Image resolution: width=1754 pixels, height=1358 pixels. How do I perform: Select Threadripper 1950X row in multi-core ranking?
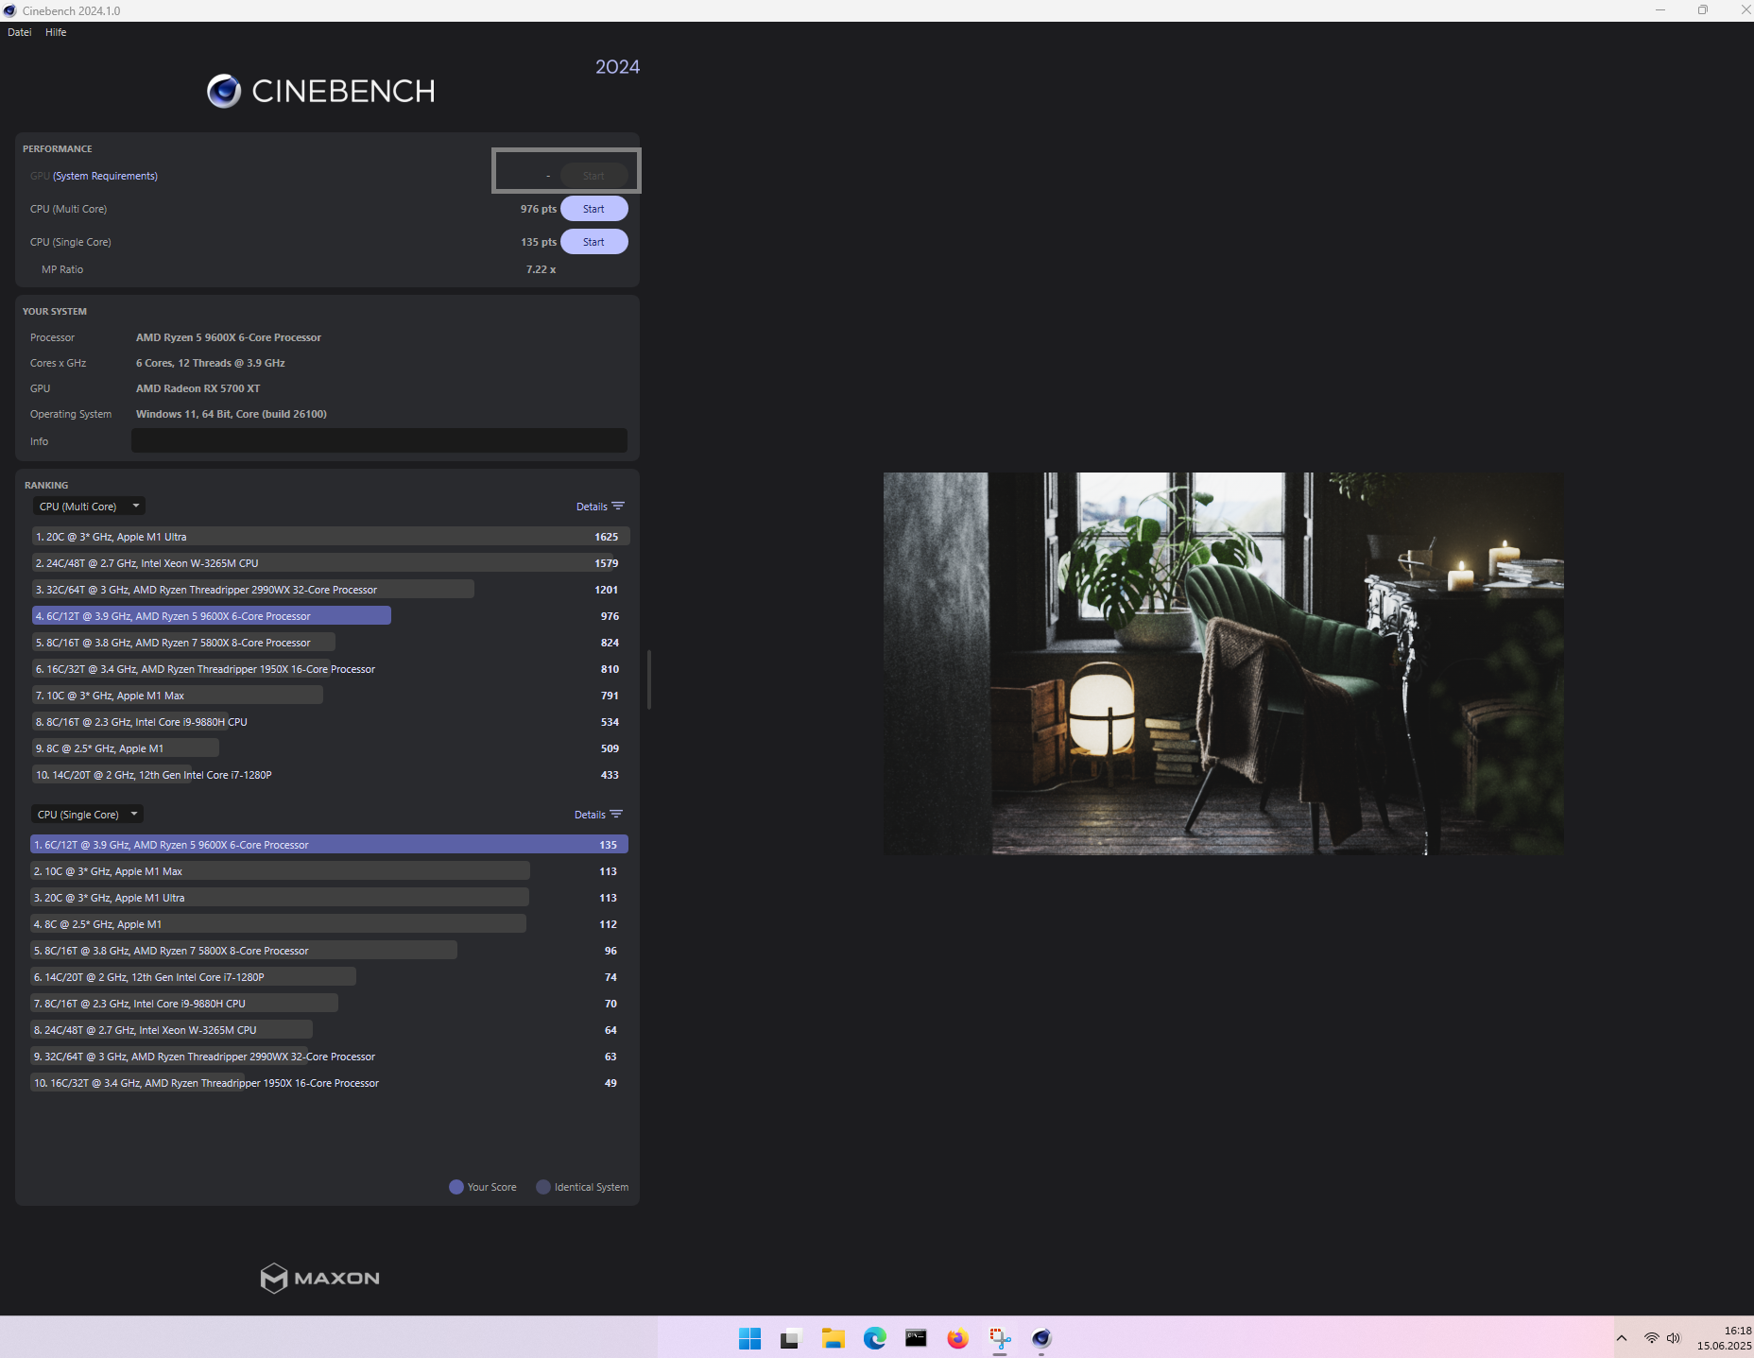coord(331,669)
